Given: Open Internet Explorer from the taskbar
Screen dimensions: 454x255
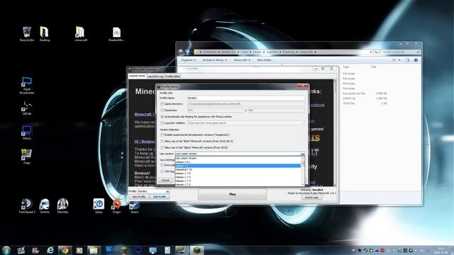Looking at the screenshot, I should coord(50,250).
